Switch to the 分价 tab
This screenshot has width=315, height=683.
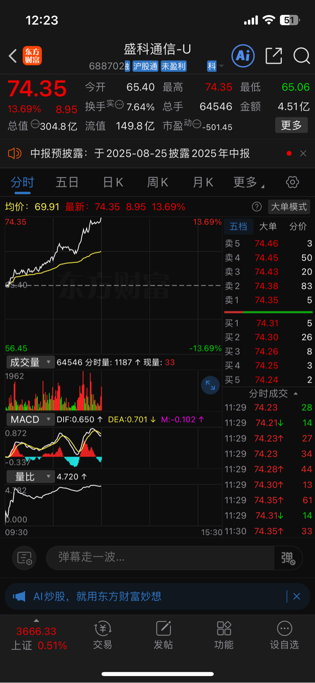[x=298, y=226]
